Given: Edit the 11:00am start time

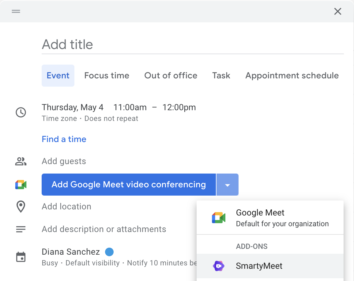Looking at the screenshot, I should coord(130,107).
